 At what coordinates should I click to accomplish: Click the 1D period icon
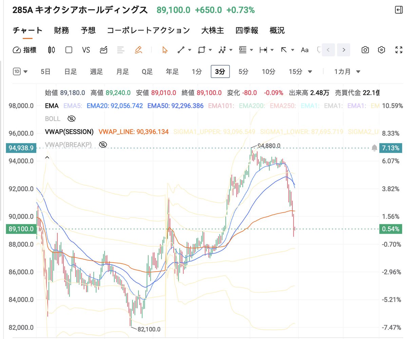17,72
